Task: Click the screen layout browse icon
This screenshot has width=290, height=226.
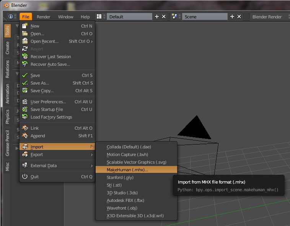Action: (99, 17)
